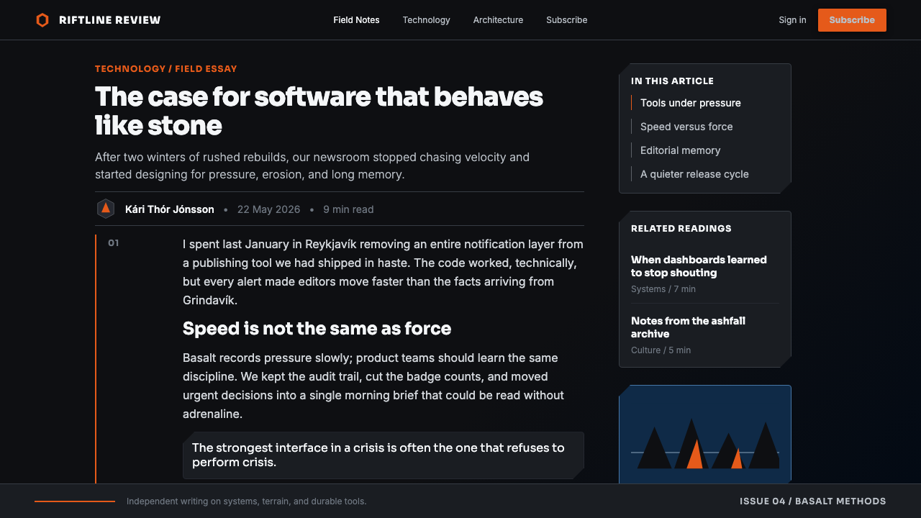Click the 'Culture / 5 min' meta text

[661, 350]
